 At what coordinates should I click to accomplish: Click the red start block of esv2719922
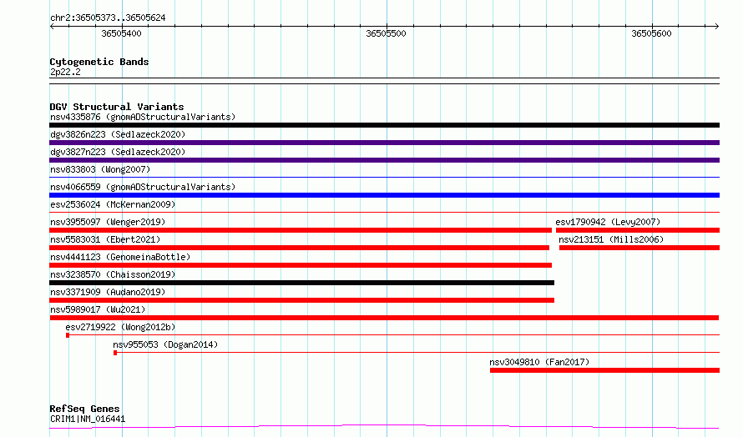(68, 335)
